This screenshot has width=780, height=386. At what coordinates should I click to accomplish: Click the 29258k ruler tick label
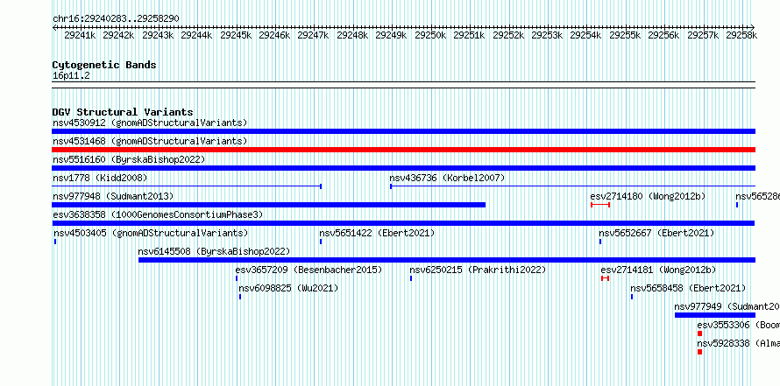(x=741, y=35)
